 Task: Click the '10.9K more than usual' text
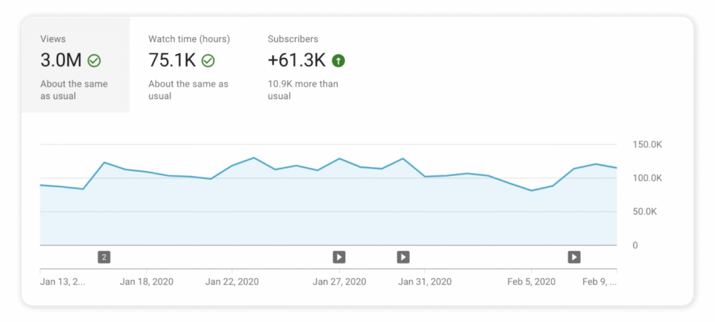pos(303,90)
